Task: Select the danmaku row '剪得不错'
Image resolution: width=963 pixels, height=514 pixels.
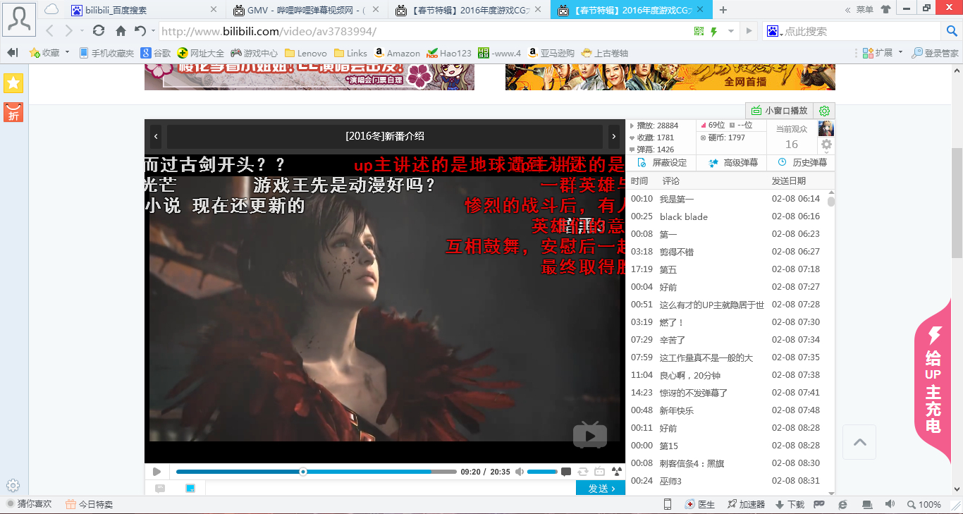Action: (x=726, y=252)
